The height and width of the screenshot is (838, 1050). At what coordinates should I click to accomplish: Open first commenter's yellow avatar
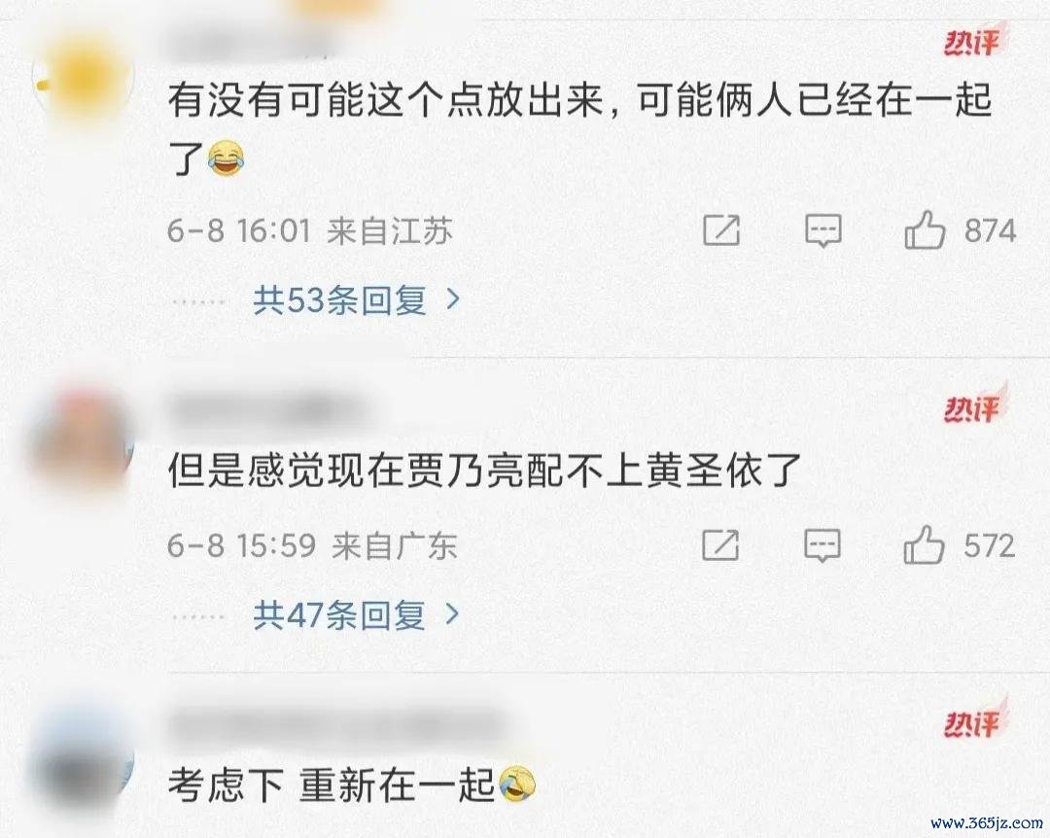[83, 79]
